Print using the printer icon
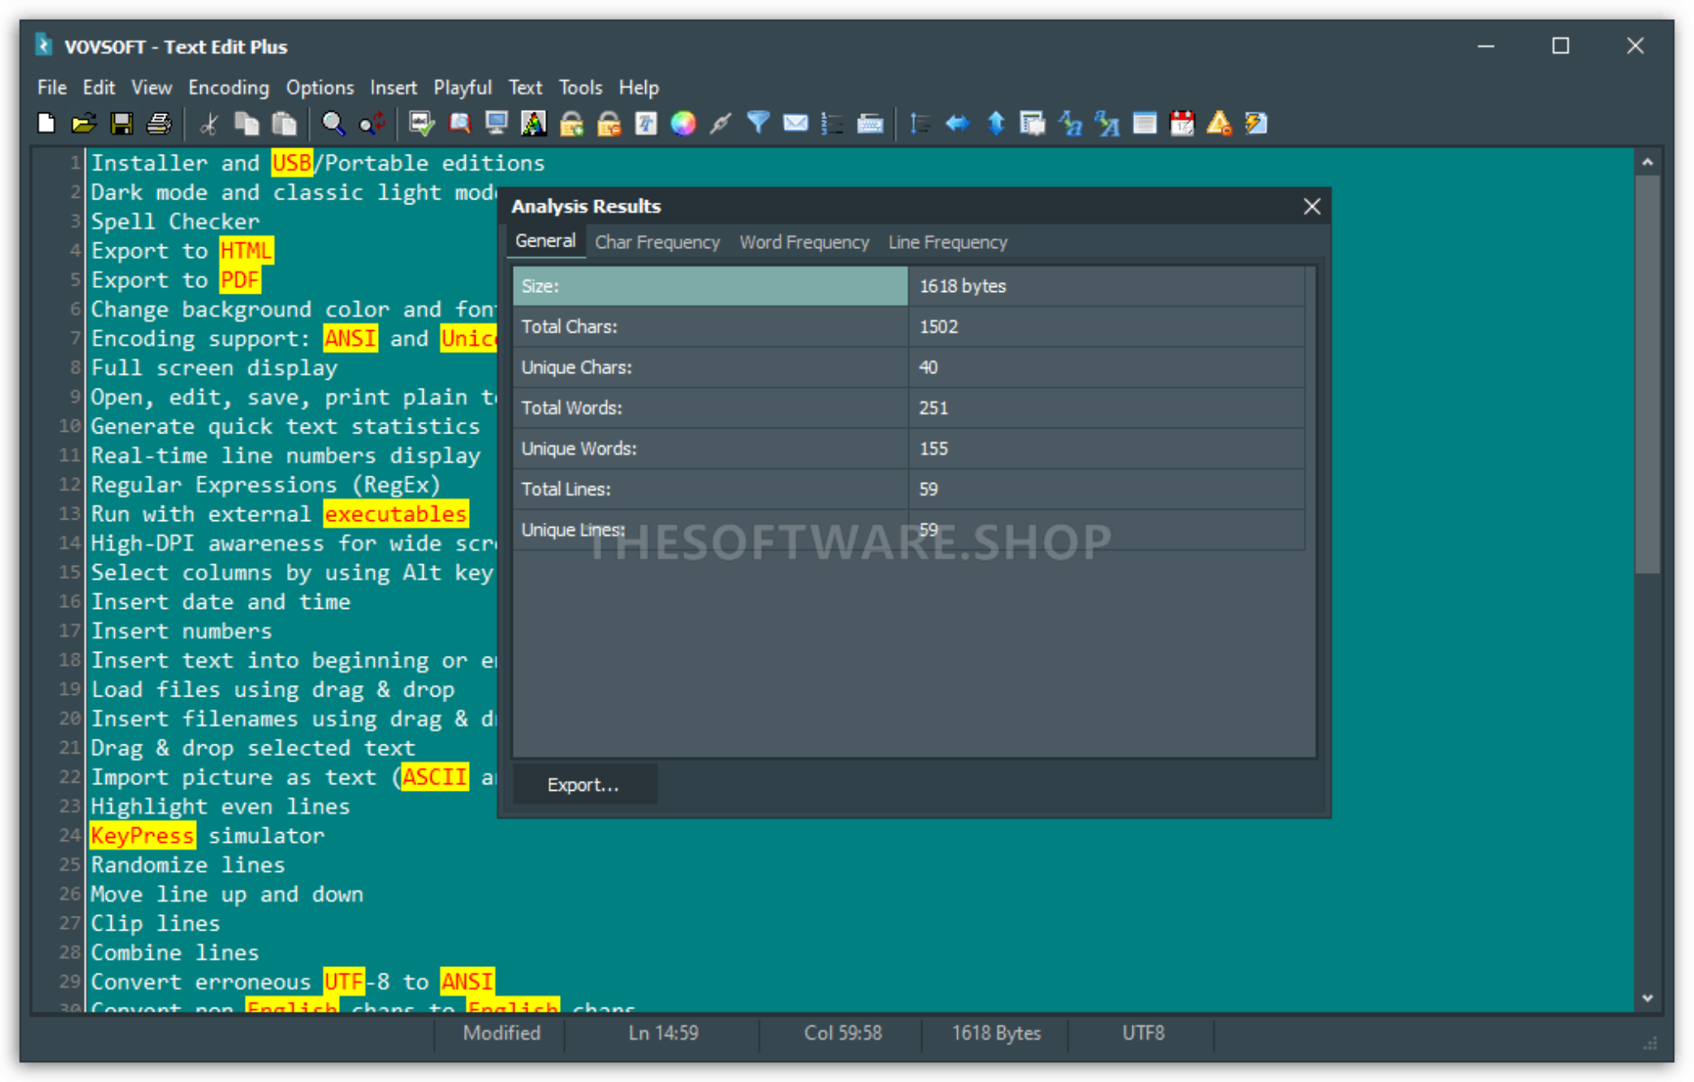 point(159,123)
